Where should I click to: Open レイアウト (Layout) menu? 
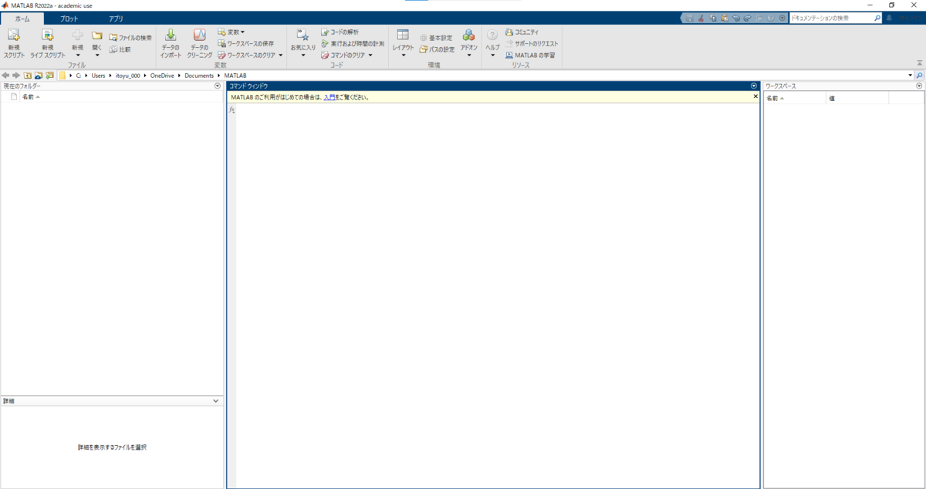tap(403, 44)
